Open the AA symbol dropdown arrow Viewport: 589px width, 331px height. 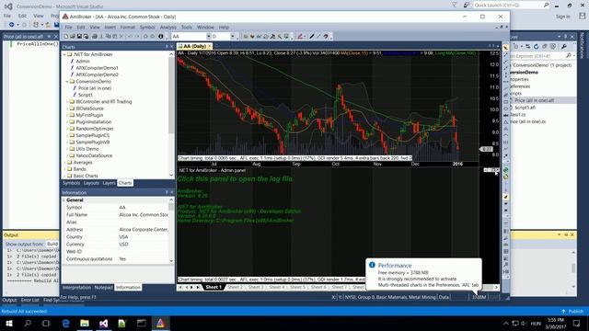[209, 37]
